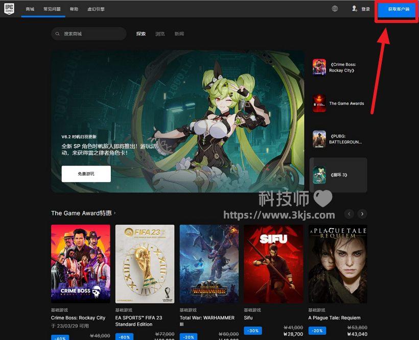The height and width of the screenshot is (340, 419).
Task: Click Crime Boss: Rockay City title text
Action: click(78, 318)
